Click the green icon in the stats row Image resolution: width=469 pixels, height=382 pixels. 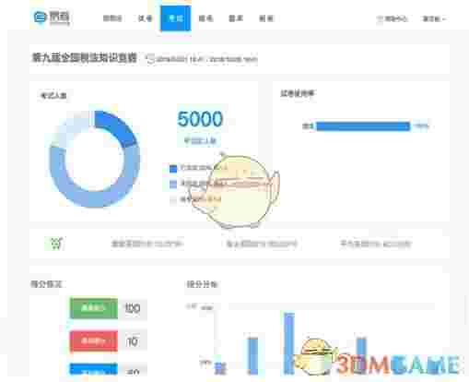(55, 244)
